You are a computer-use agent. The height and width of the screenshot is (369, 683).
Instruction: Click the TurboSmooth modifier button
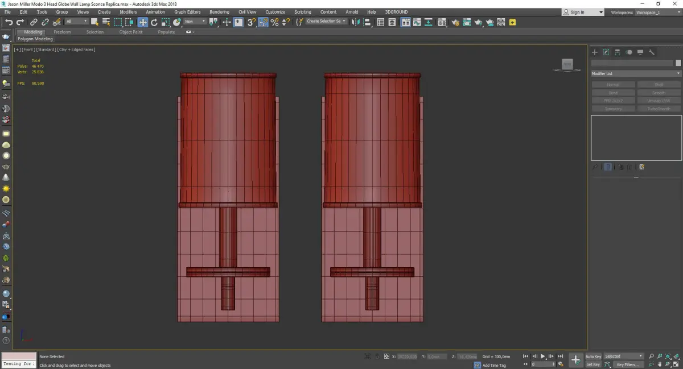[x=659, y=109]
